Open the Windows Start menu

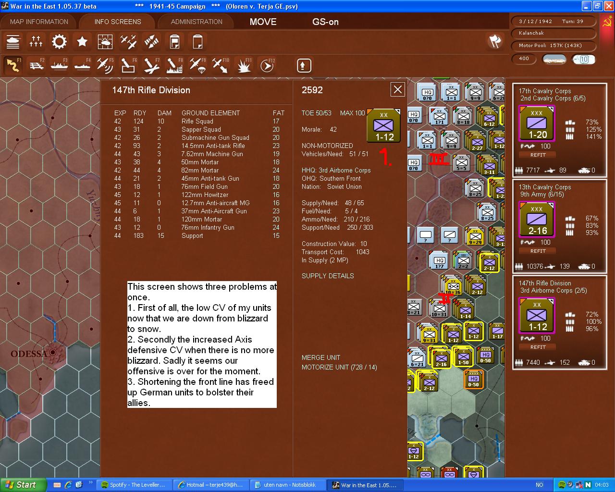click(24, 485)
